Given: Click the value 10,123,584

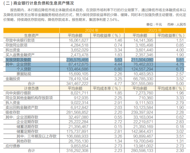Looking at the screenshot, I should (143, 107).
